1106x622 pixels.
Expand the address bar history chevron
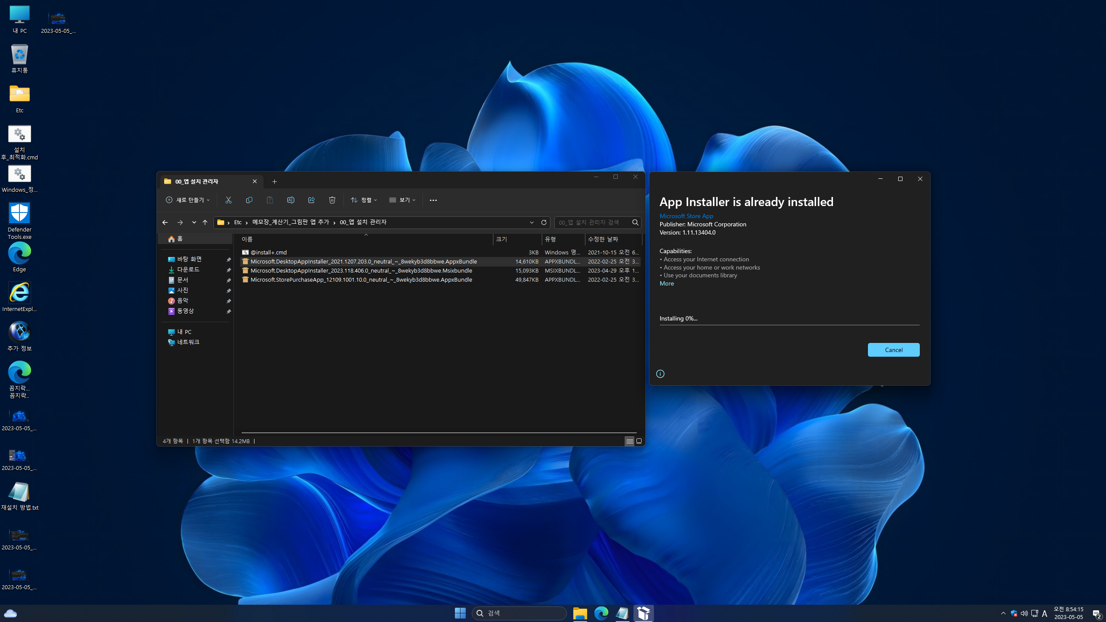point(531,222)
